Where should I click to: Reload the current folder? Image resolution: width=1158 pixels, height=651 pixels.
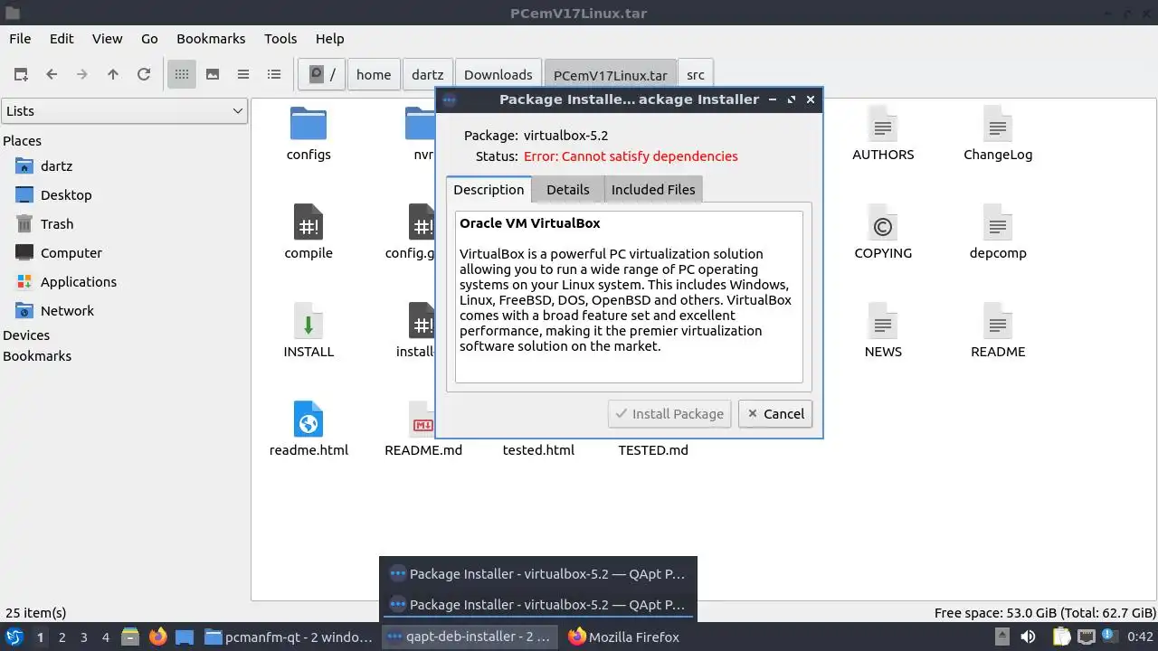[x=144, y=74]
